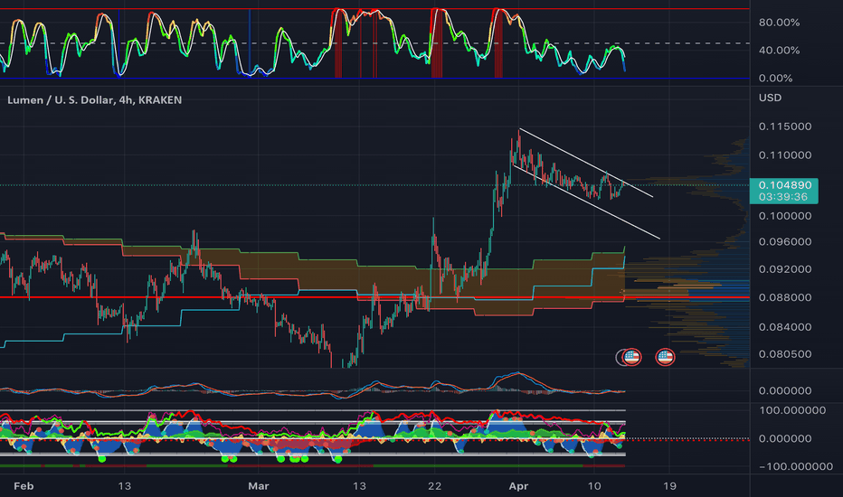Click the 0.088000 price axis label

(x=785, y=297)
